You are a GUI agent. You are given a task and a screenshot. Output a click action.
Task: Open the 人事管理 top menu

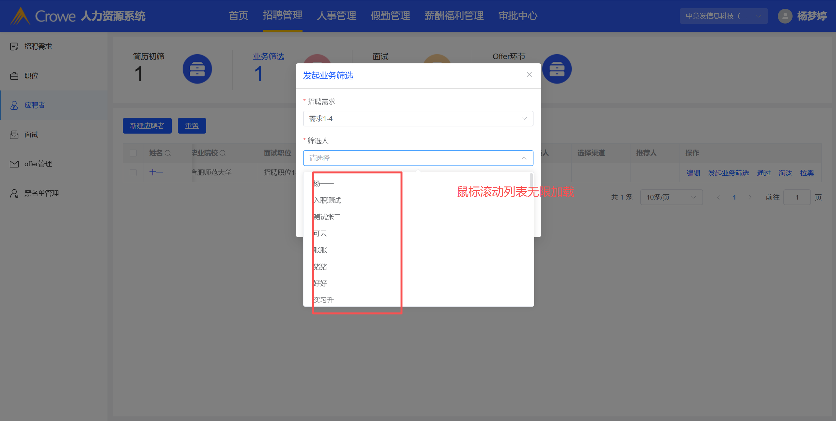(336, 16)
